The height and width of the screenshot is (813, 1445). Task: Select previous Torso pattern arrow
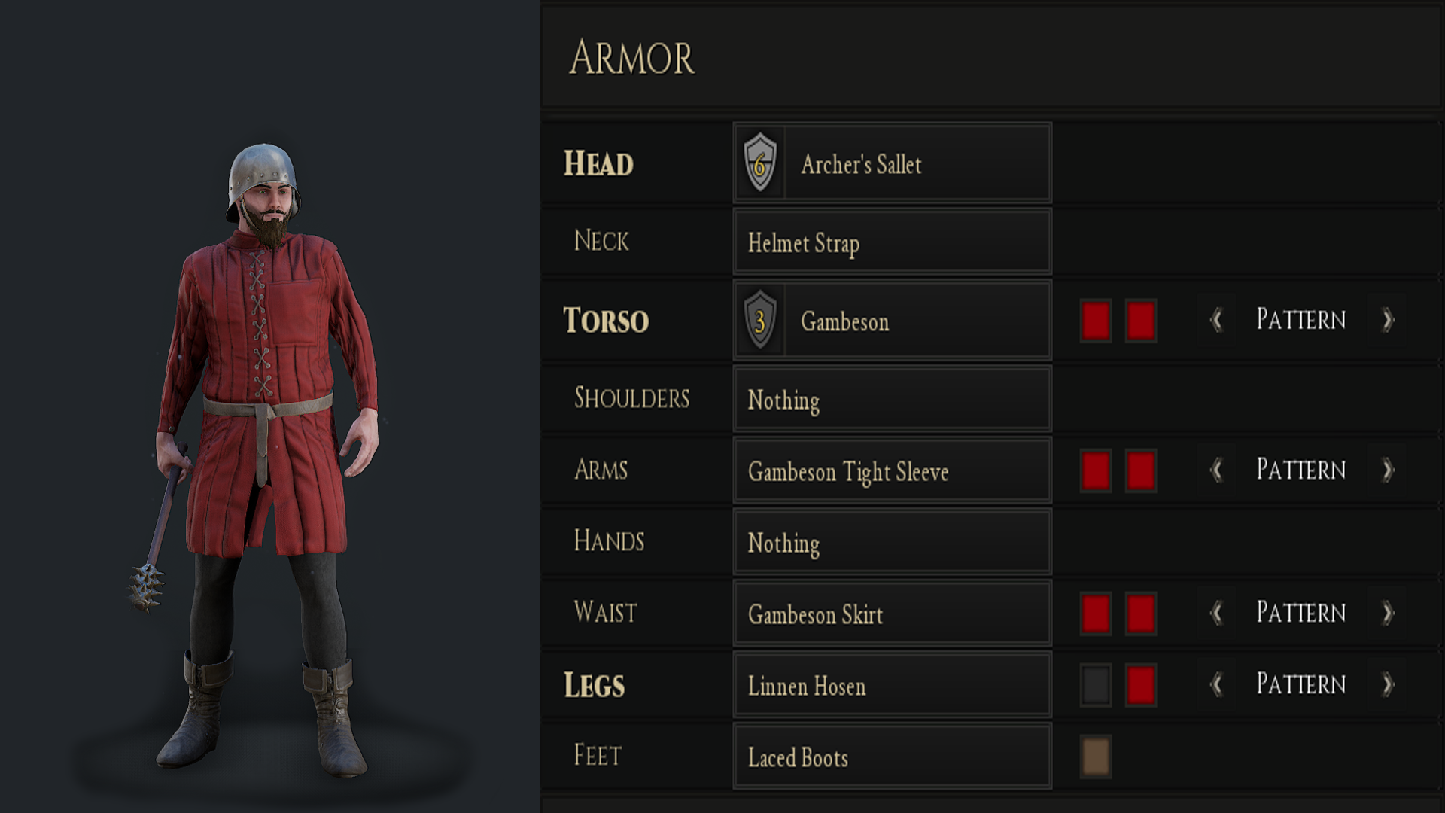click(x=1216, y=320)
